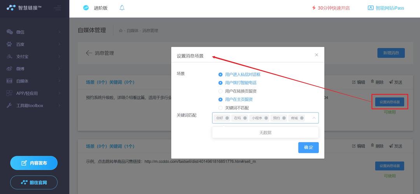Click the toolbox wrench icon
This screenshot has height=194, width=420.
(x=9, y=106)
